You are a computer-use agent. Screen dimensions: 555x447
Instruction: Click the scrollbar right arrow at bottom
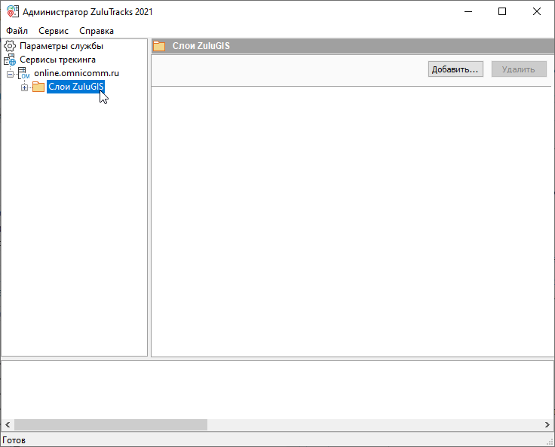point(547,425)
